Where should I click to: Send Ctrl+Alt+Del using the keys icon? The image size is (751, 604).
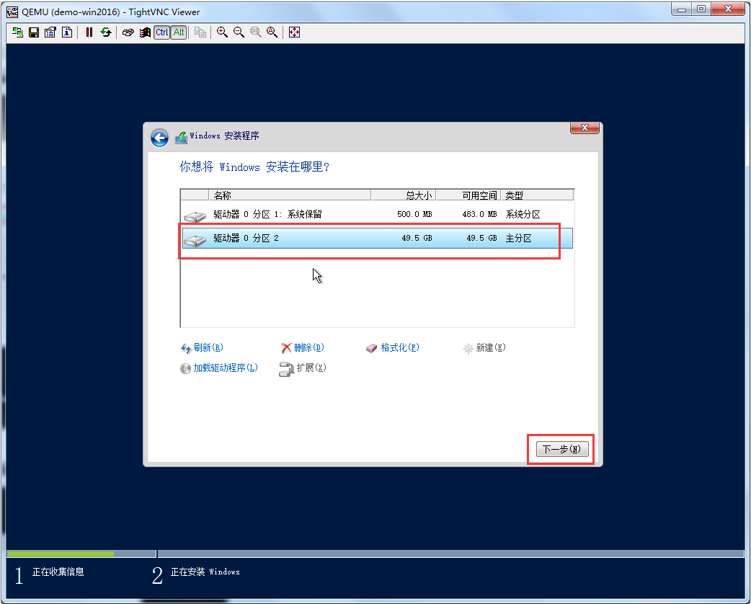click(x=128, y=32)
